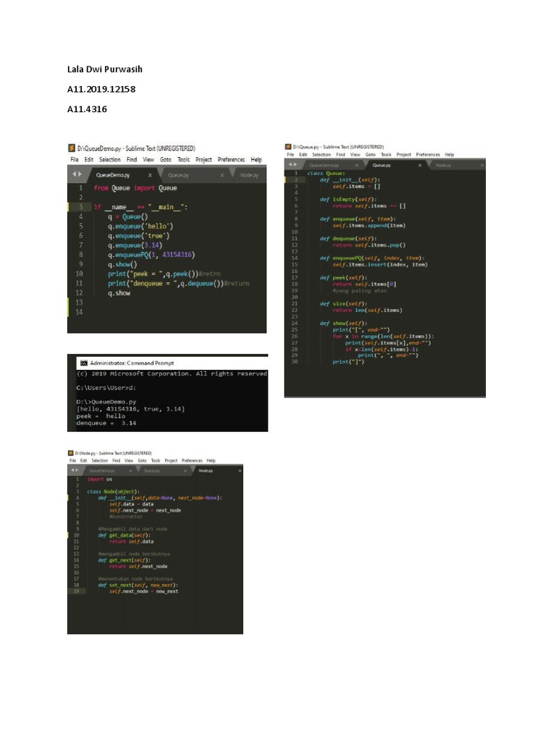Click the Command Prompt title bar icon
Image resolution: width=556 pixels, height=741 pixels.
(84, 363)
